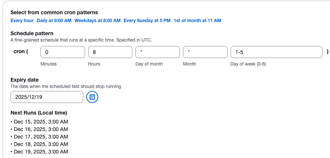Click the 'Next Runs (Local time)' heading
Screen dimensions: 330x158
coord(39,113)
